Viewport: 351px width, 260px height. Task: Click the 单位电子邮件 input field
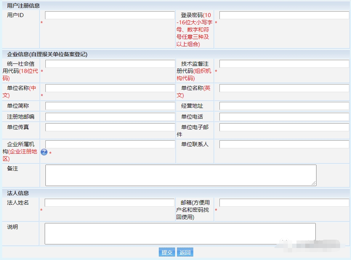[x=284, y=127]
